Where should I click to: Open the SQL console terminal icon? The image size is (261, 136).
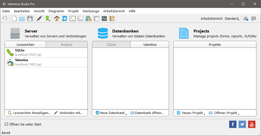(x=73, y=18)
